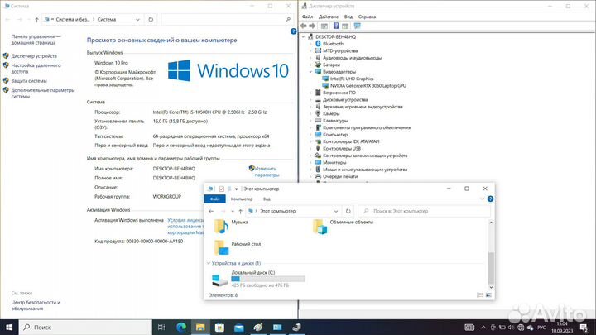Open the Explorer address bar dropdown
This screenshot has height=335, width=596.
point(336,211)
